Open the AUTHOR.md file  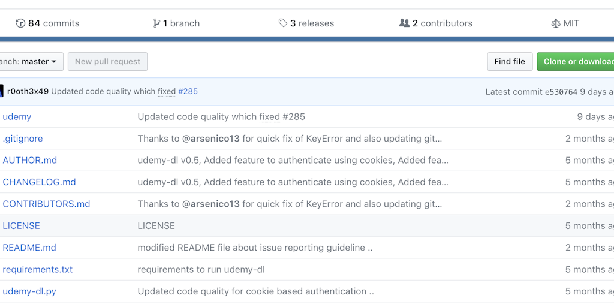[x=30, y=160]
